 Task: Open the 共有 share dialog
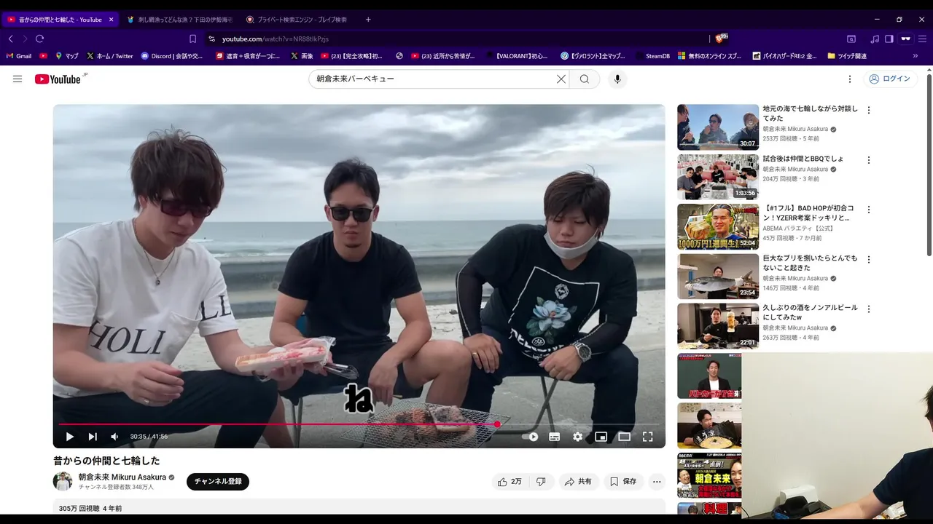(579, 482)
